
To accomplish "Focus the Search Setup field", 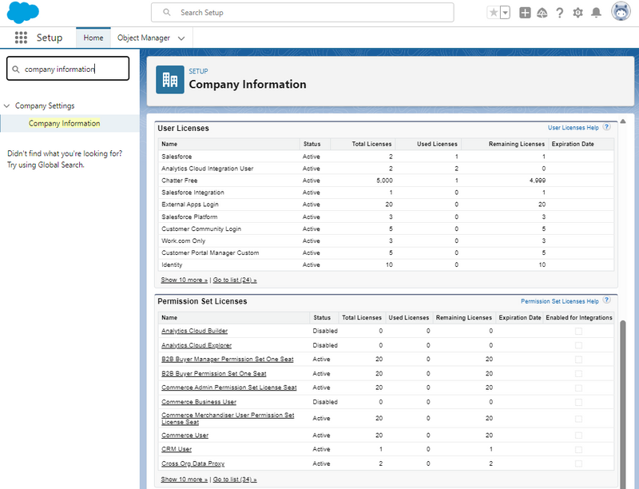I will pyautogui.click(x=303, y=13).
